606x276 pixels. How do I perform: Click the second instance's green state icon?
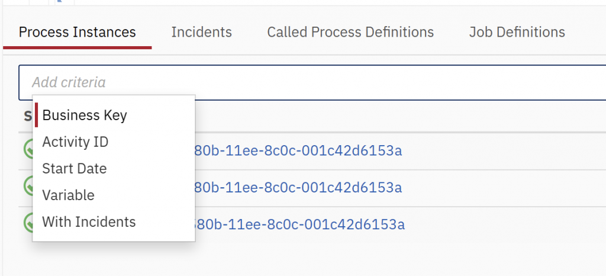click(x=27, y=187)
